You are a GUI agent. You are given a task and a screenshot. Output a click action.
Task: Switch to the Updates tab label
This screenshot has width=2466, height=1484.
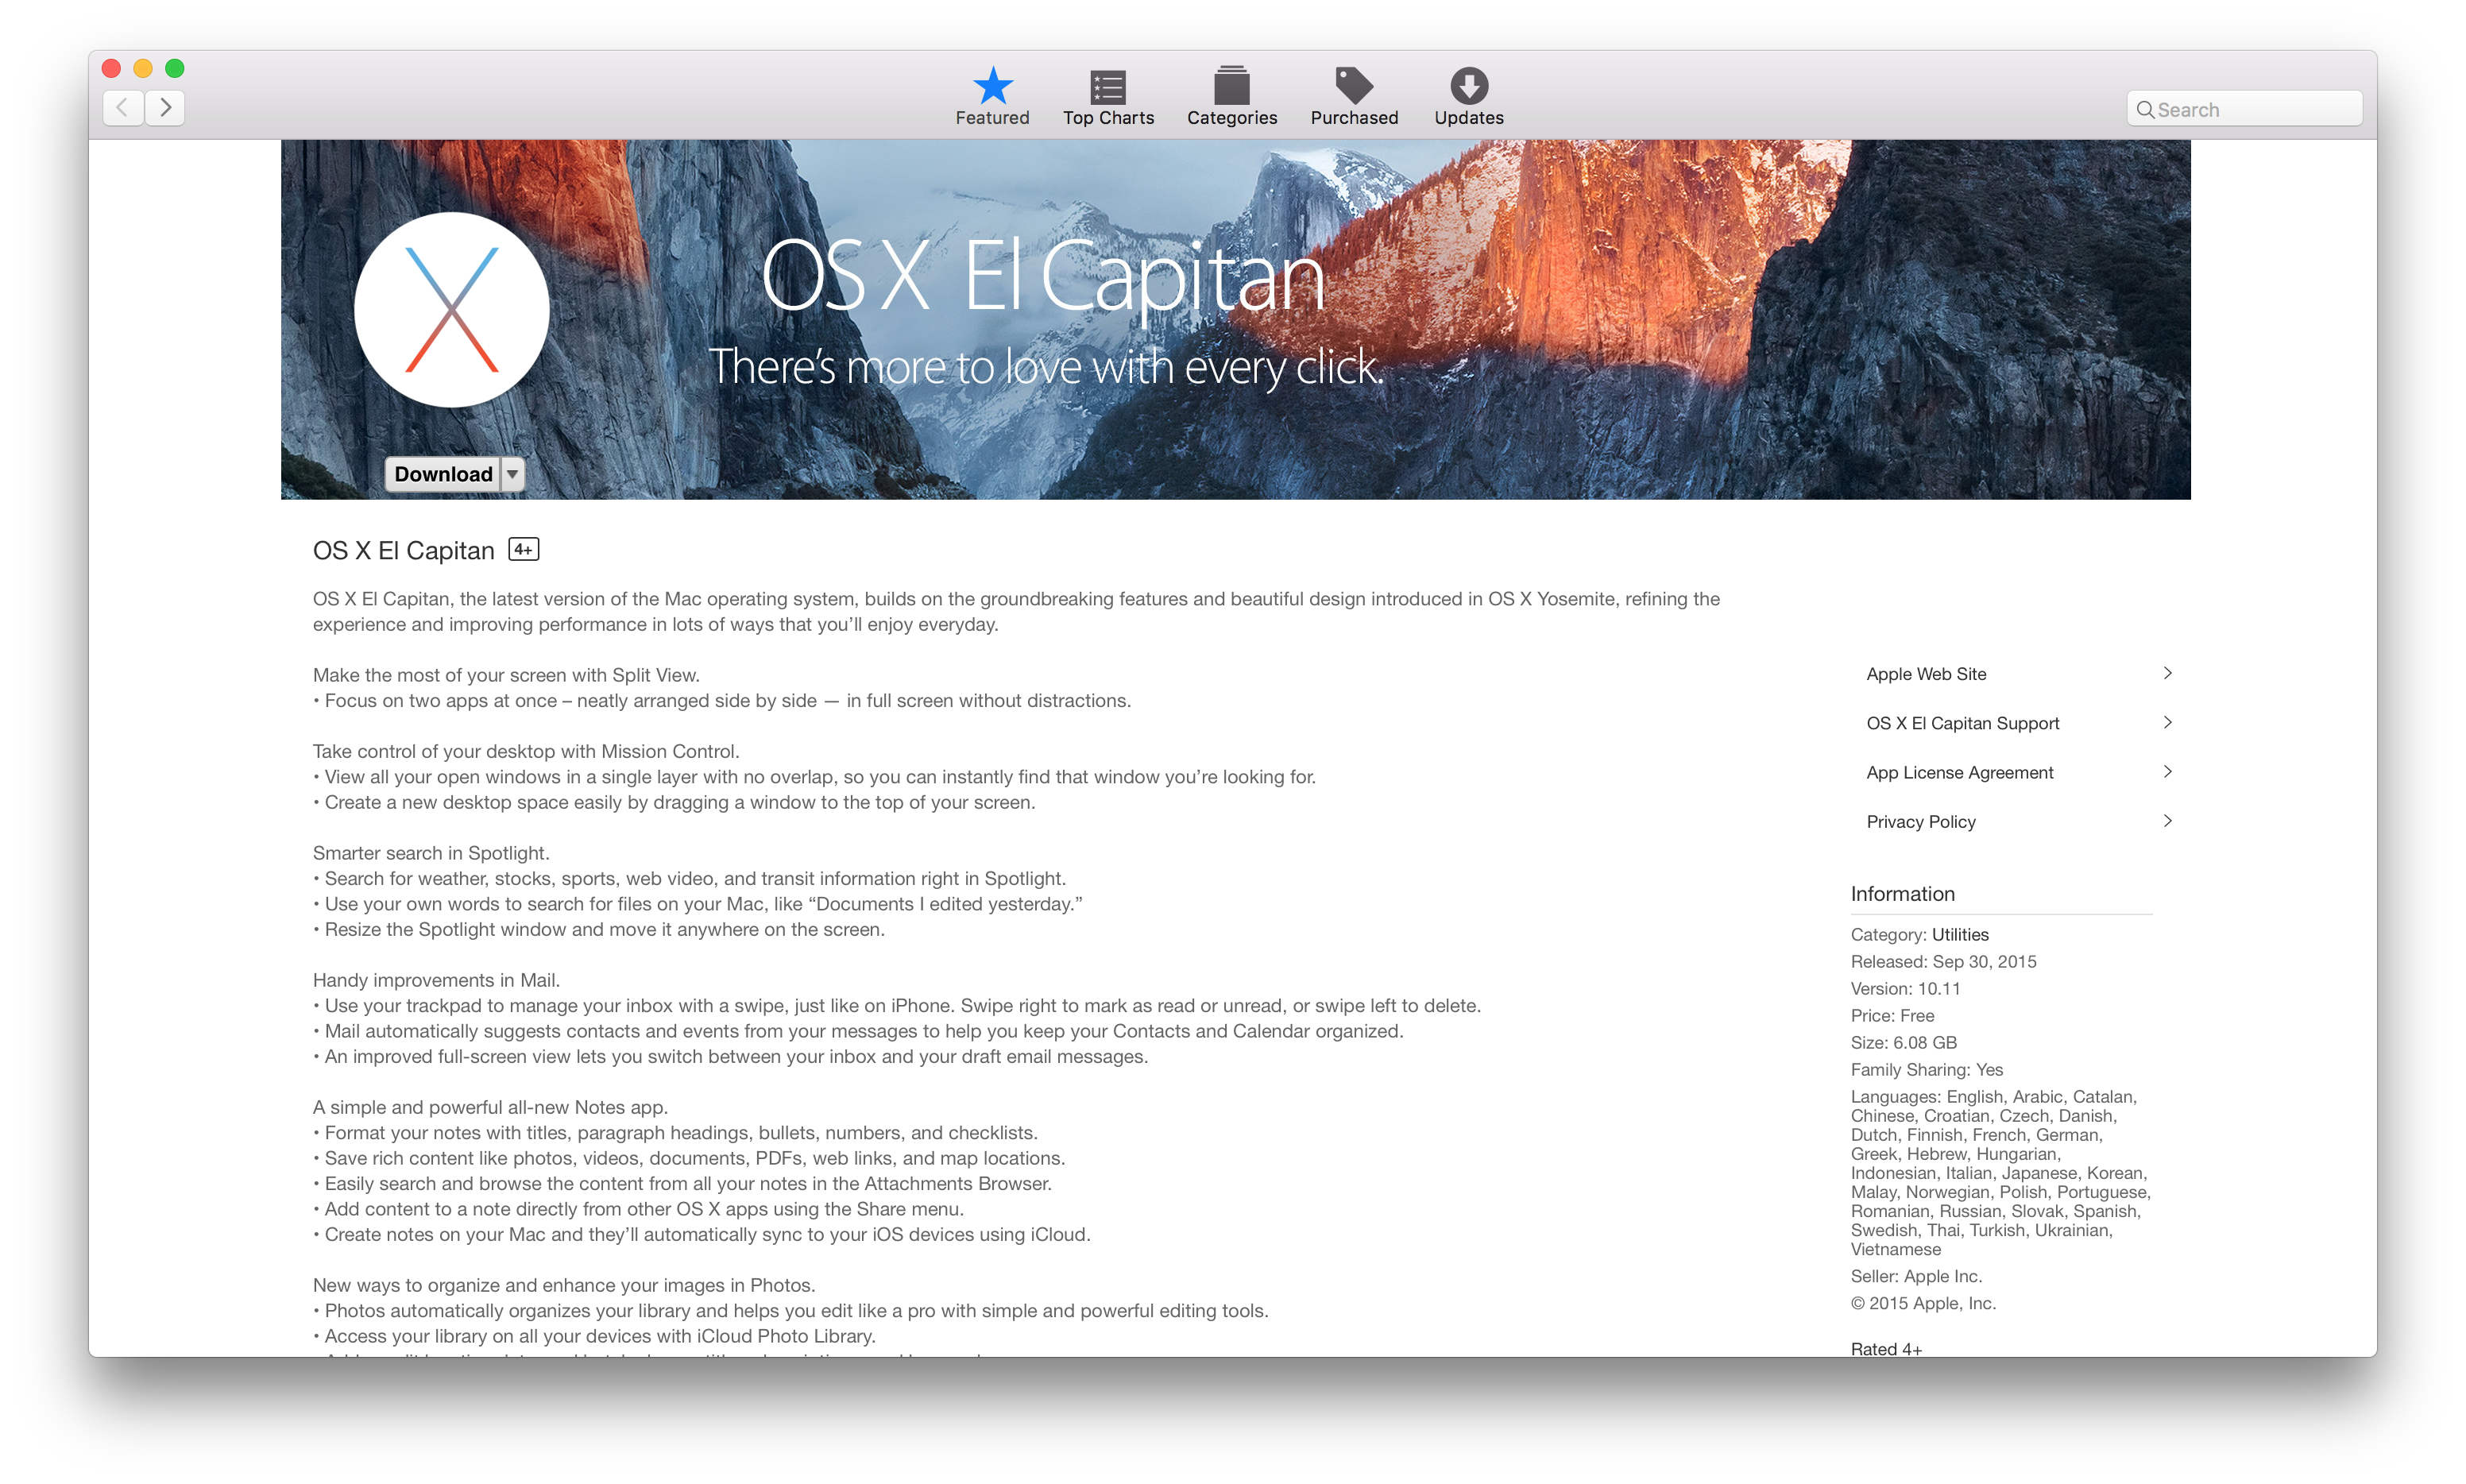pos(1468,118)
